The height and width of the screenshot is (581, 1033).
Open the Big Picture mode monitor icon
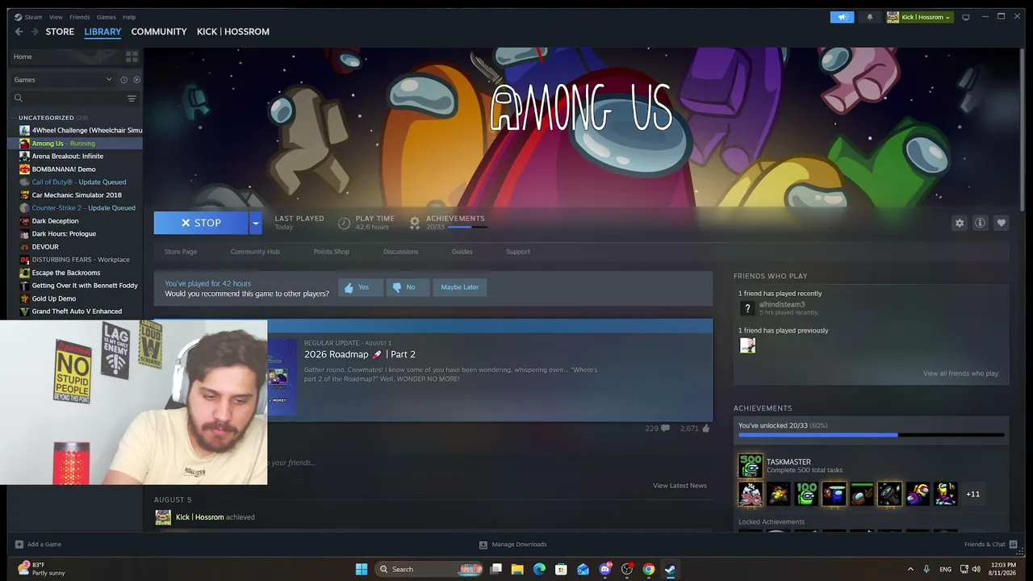pyautogui.click(x=965, y=17)
